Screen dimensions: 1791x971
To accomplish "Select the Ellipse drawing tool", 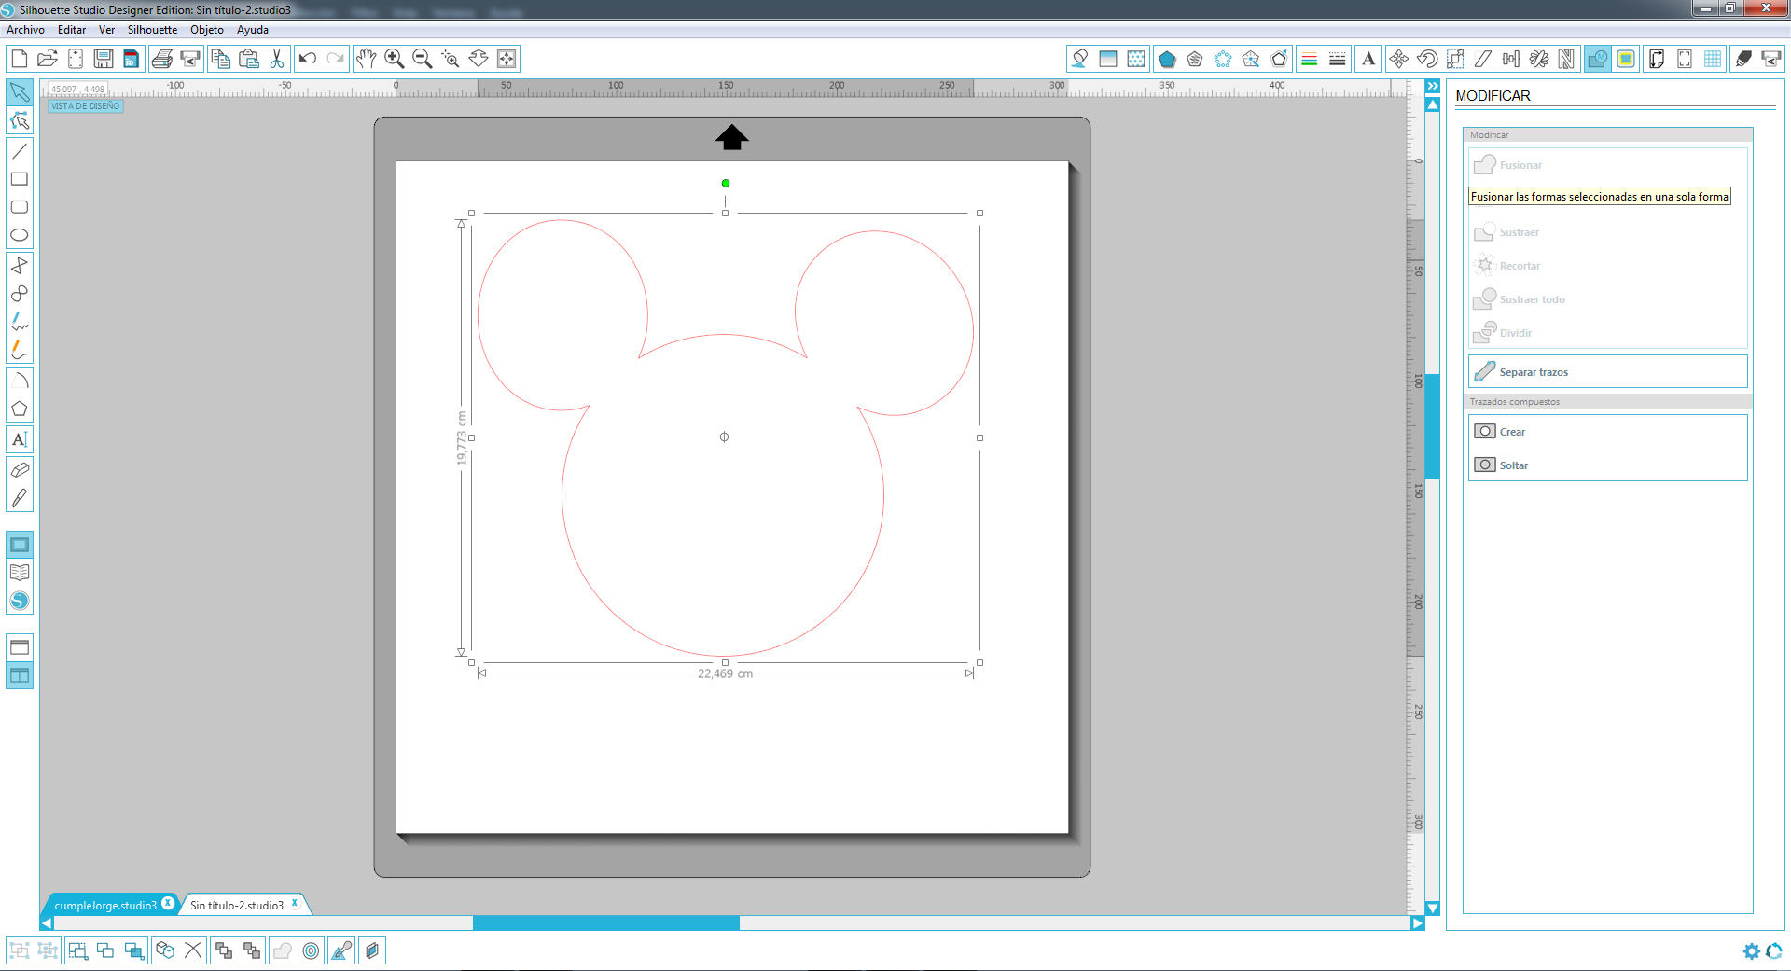I will 20,235.
